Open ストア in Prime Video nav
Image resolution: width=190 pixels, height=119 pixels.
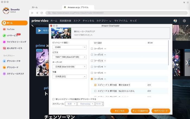click(77, 21)
